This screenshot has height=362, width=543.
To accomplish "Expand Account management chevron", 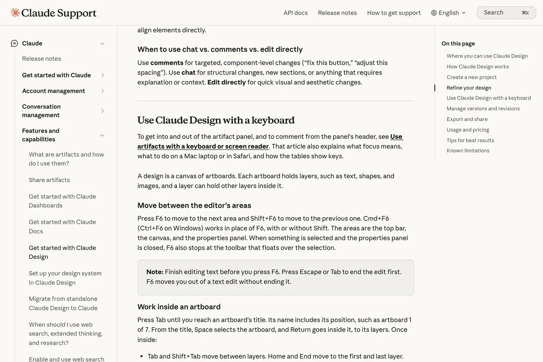I will (x=102, y=91).
